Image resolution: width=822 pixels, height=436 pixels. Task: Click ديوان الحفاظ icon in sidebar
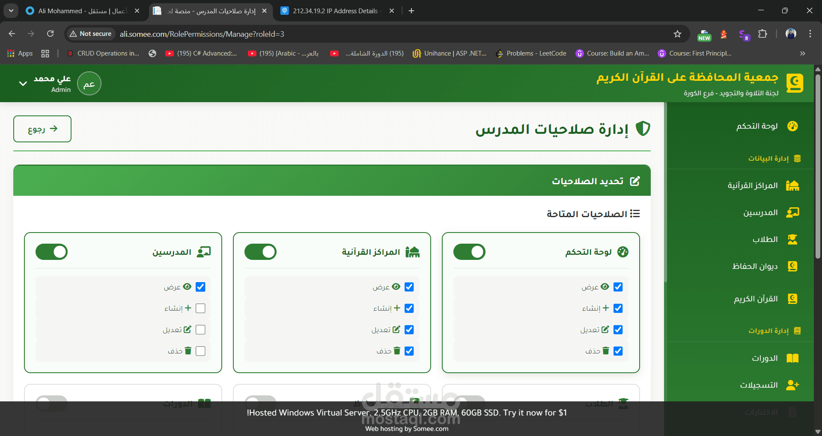point(792,266)
